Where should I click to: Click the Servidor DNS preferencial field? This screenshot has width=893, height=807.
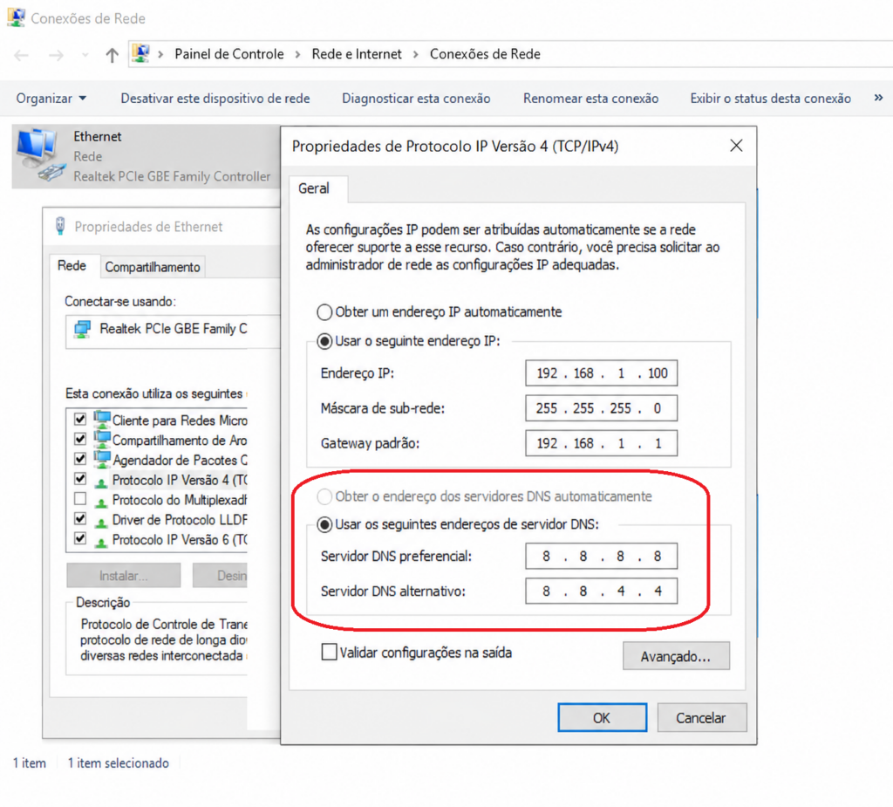tap(602, 557)
